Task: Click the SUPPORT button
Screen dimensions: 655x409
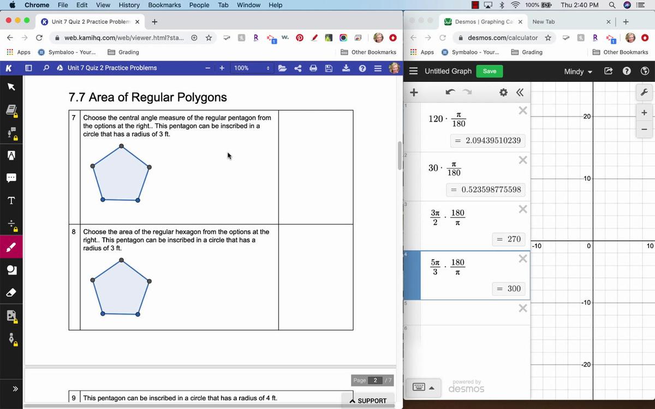Action: [368, 401]
